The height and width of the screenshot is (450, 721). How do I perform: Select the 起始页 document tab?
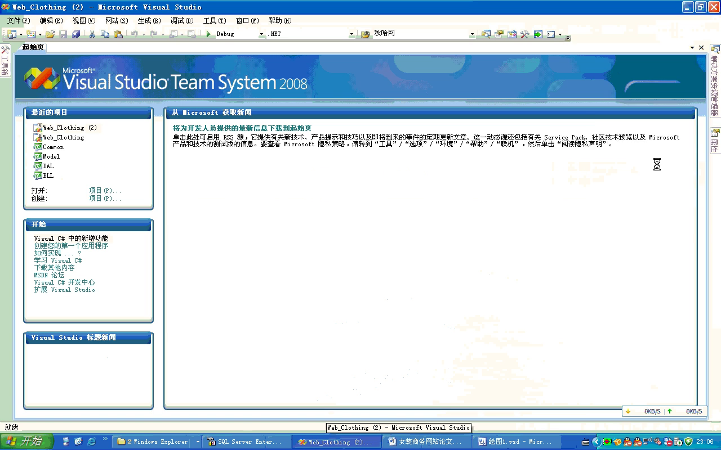33,47
